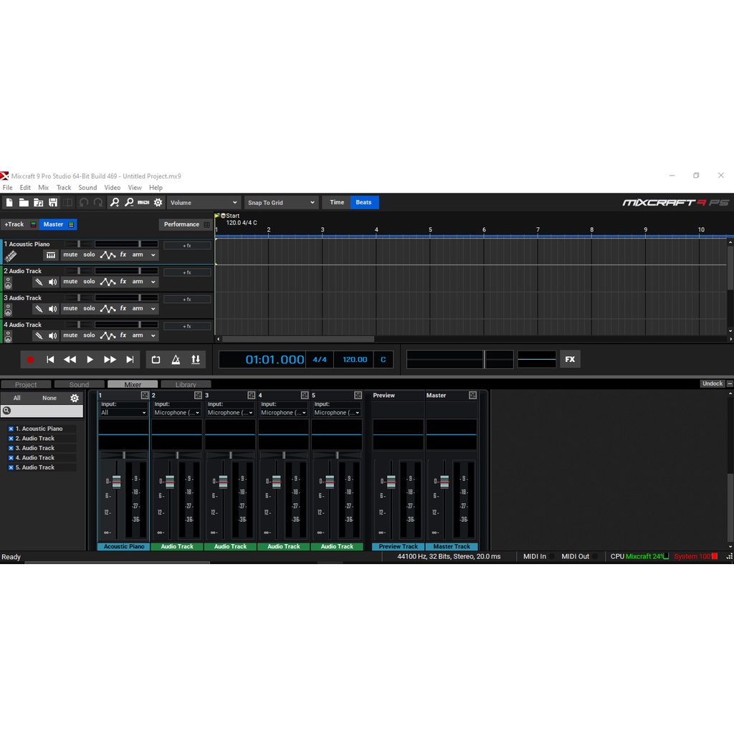
Task: Arm 3 Audio Track for recording
Action: tap(137, 308)
